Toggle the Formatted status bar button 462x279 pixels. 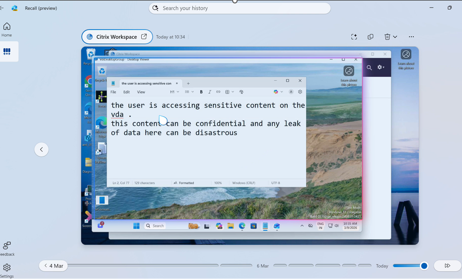184,183
